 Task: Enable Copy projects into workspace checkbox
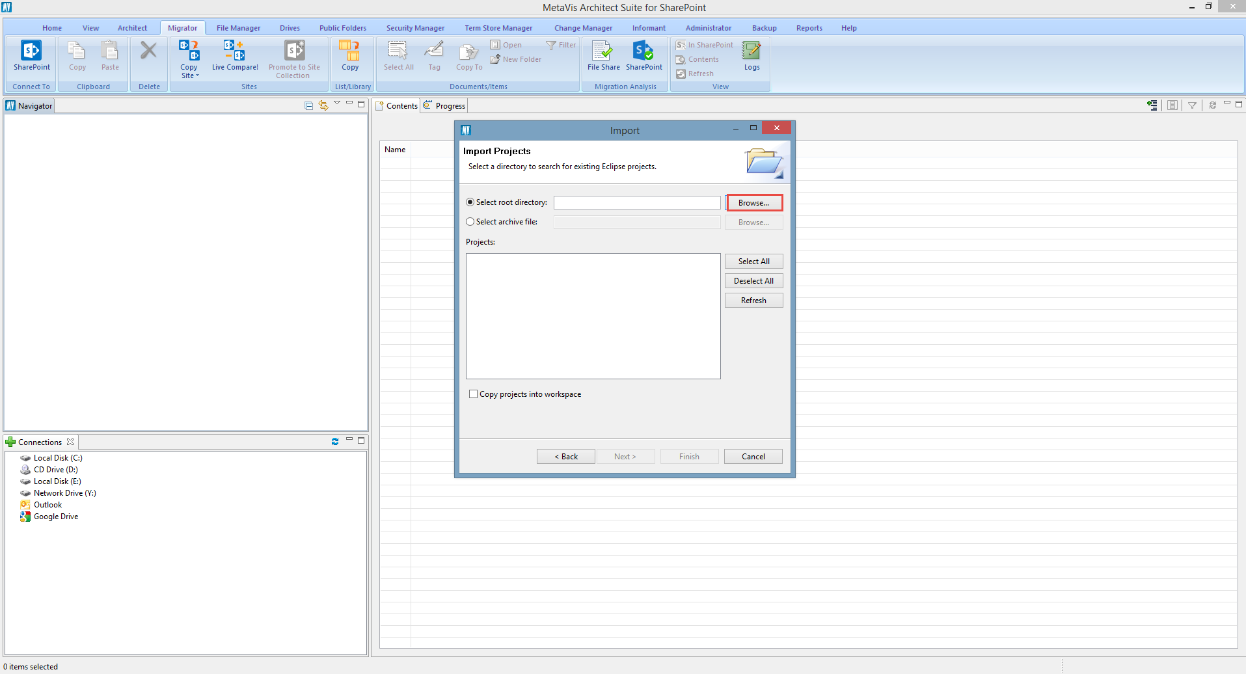point(474,394)
